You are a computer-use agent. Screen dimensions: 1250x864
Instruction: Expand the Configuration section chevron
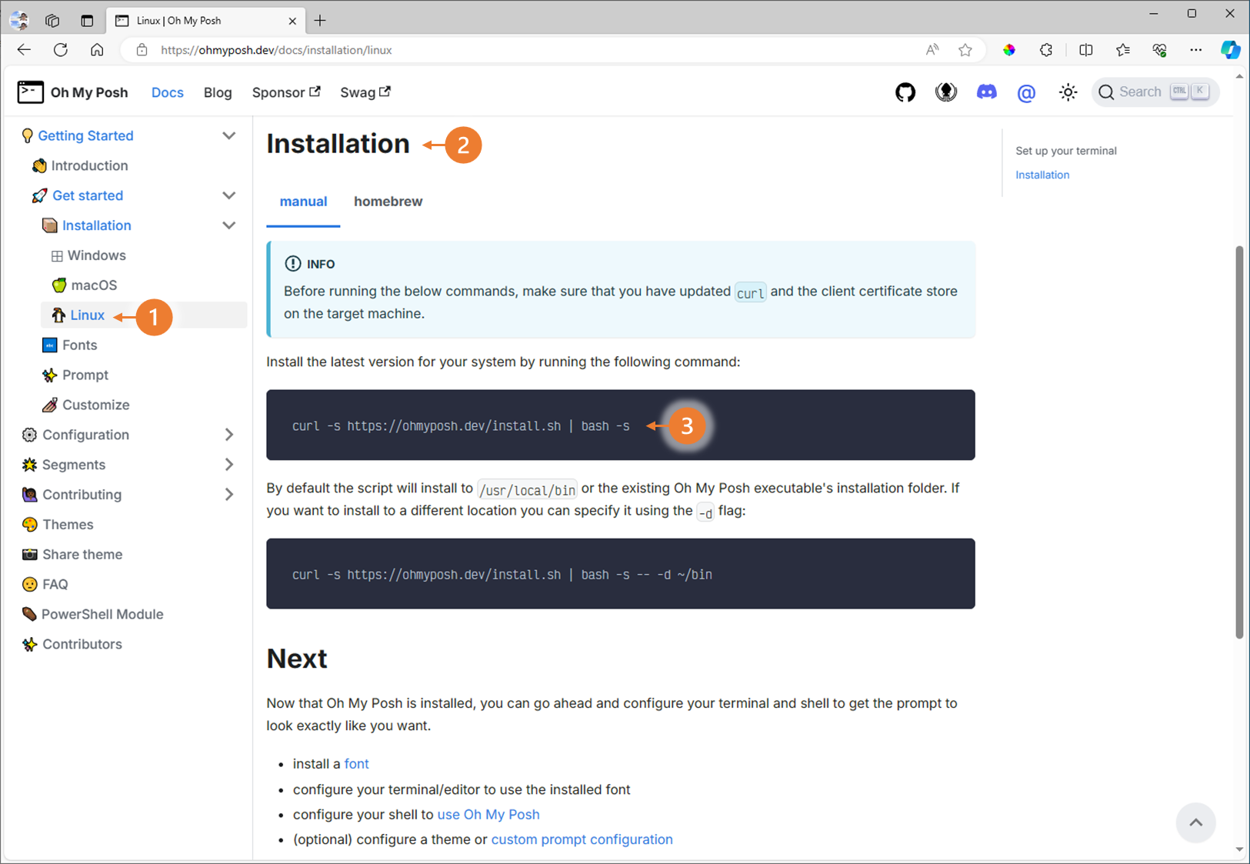pyautogui.click(x=228, y=435)
